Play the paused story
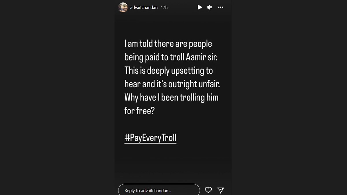Image resolution: width=347 pixels, height=195 pixels. click(x=200, y=7)
